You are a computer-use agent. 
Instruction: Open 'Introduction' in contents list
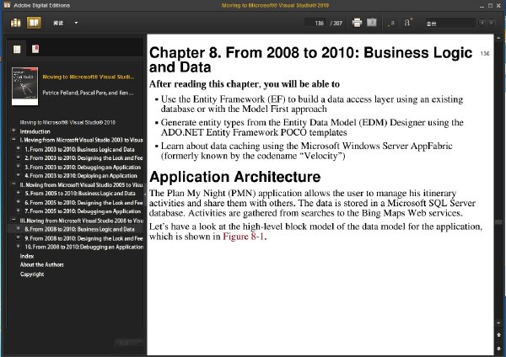(35, 131)
